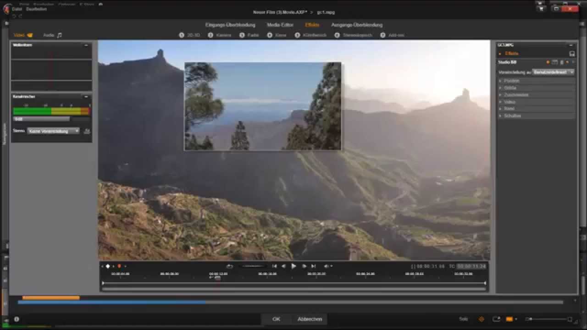Screen dimensions: 587x330
Task: Click the save preset disk icon
Action: pos(572,54)
